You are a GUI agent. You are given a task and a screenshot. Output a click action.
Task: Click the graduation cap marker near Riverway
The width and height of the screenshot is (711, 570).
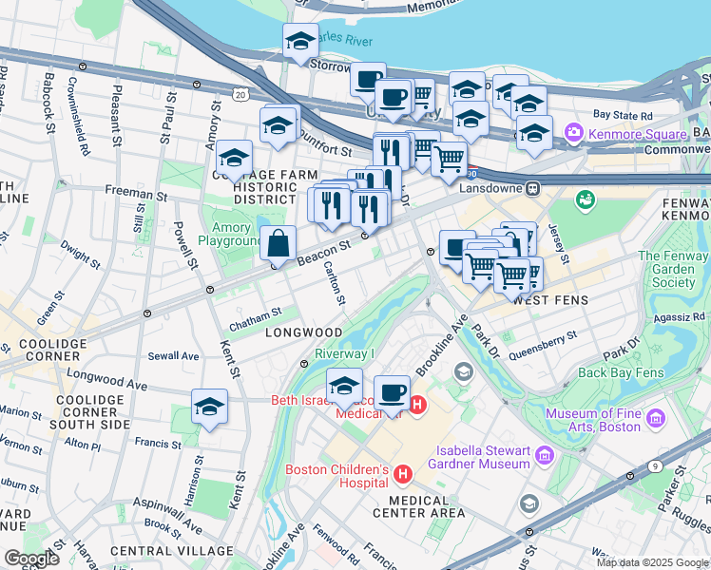[x=345, y=389]
